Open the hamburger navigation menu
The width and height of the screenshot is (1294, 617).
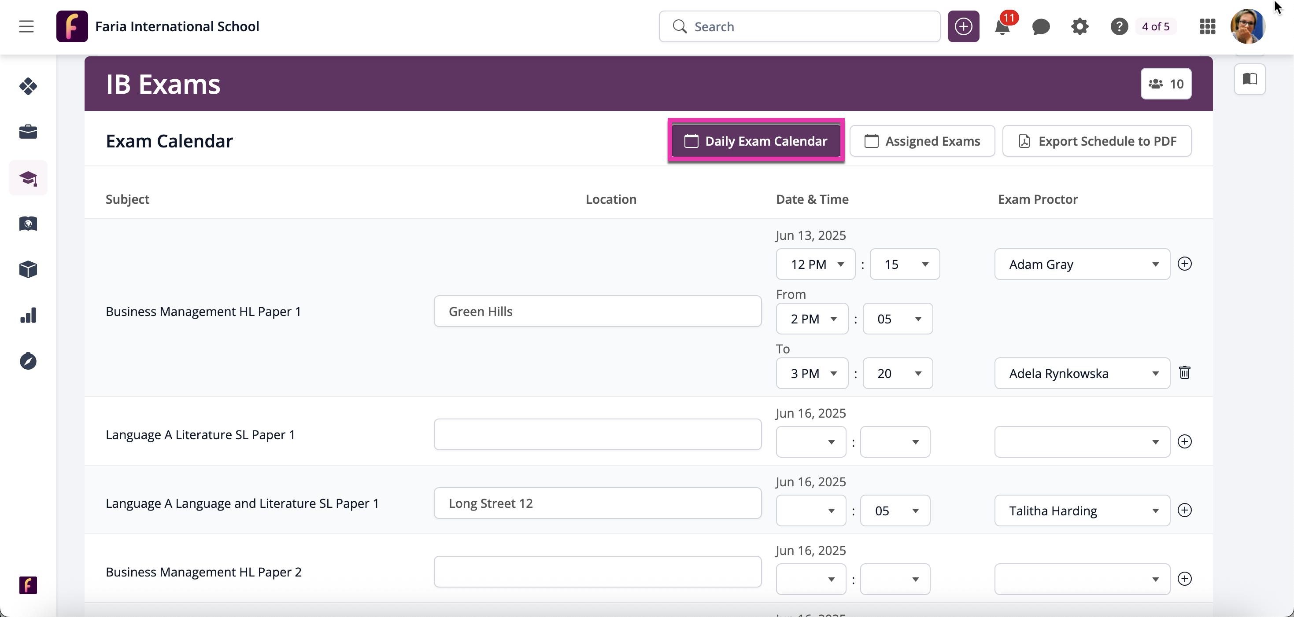pos(26,26)
